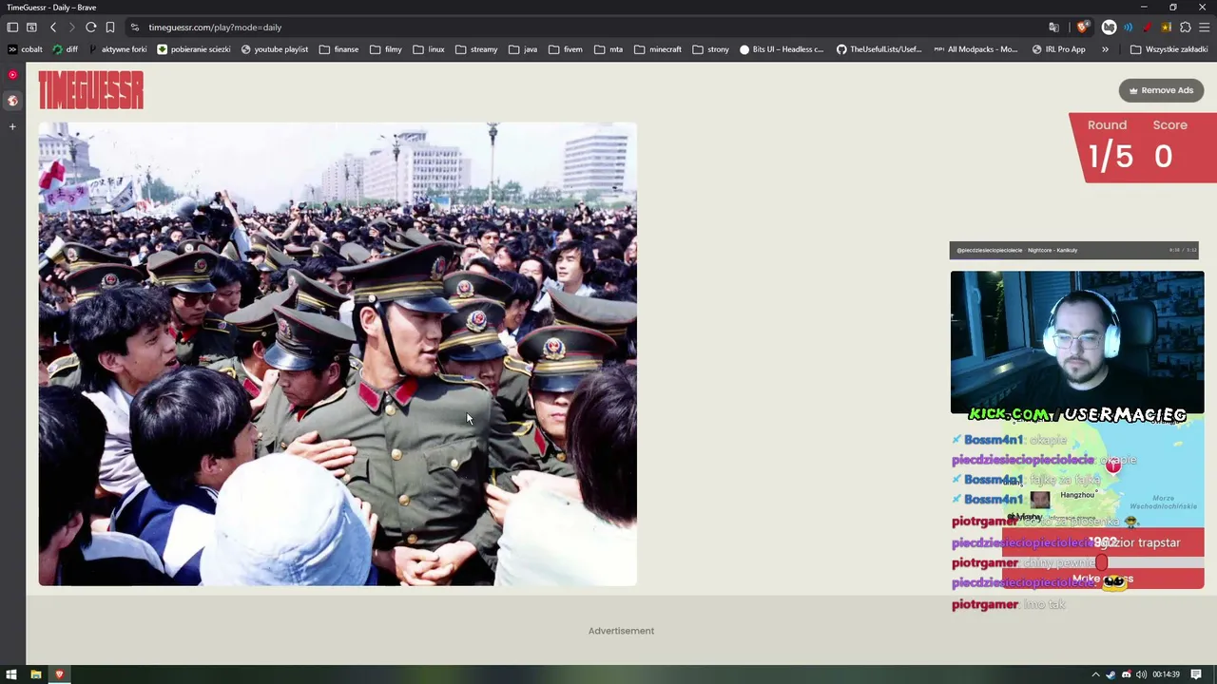Click the TimeGuessr logo
This screenshot has height=684, width=1217.
[x=91, y=90]
